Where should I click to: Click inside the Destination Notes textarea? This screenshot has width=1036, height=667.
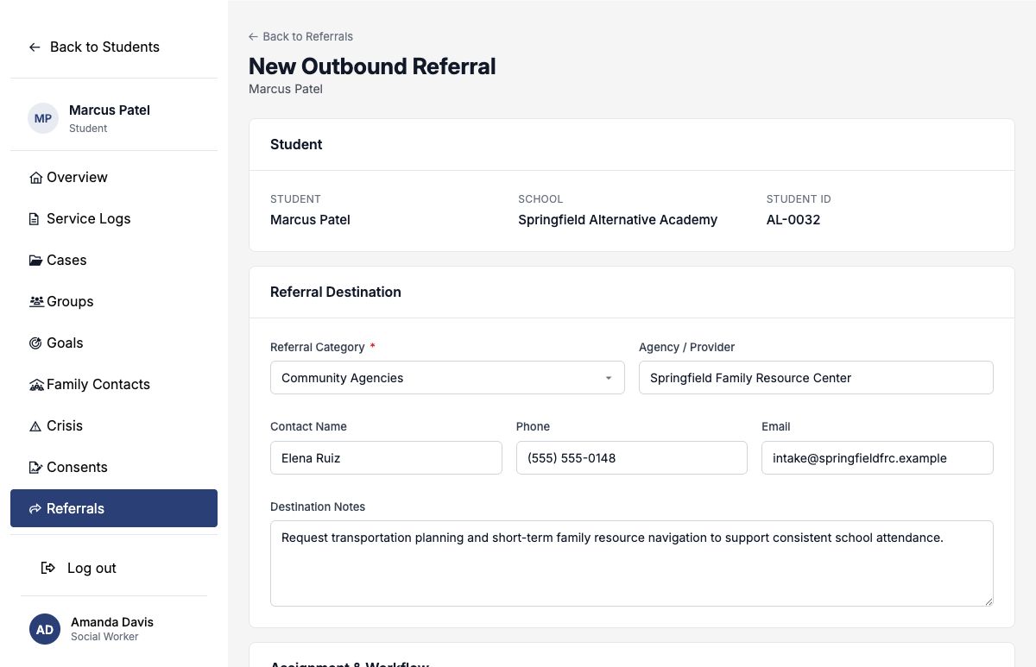(632, 563)
